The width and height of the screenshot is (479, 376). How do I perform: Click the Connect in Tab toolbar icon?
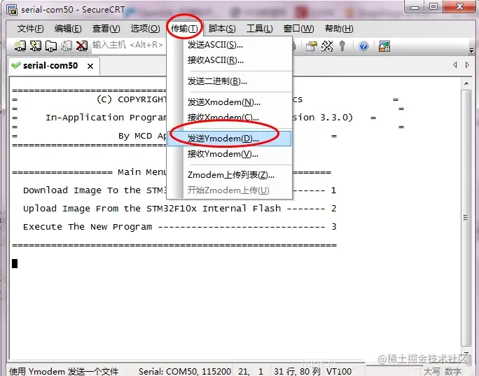point(51,46)
